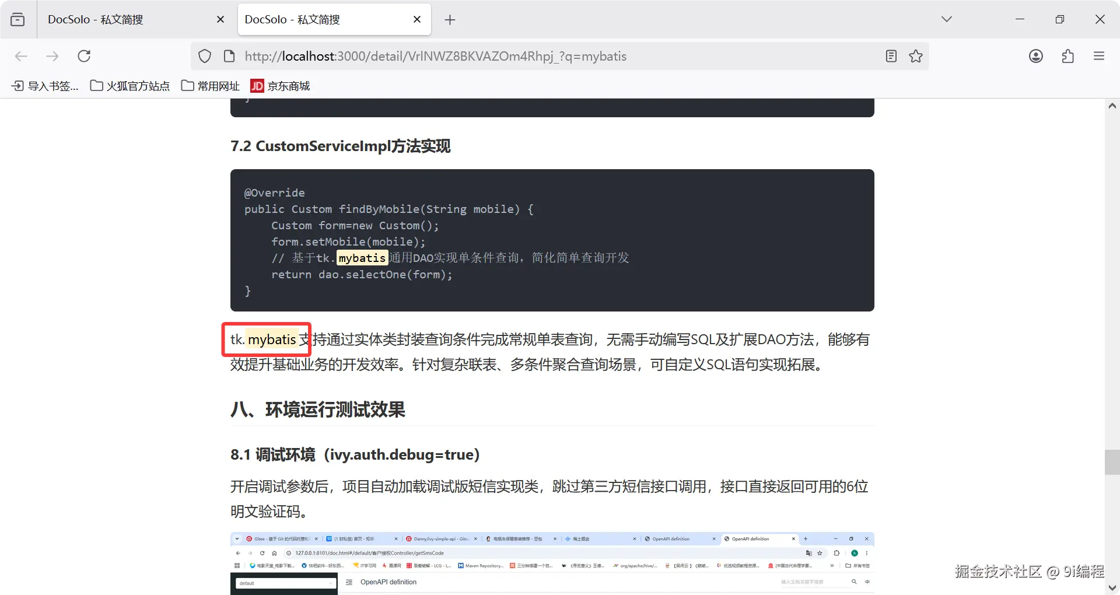Go back to previous page

[x=21, y=56]
